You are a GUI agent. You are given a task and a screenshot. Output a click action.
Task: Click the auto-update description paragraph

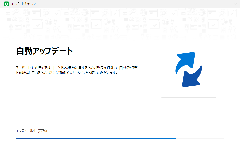click(x=78, y=70)
